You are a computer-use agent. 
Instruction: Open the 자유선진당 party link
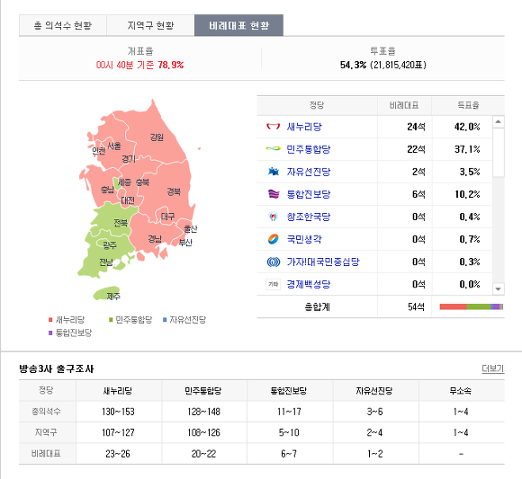(309, 172)
